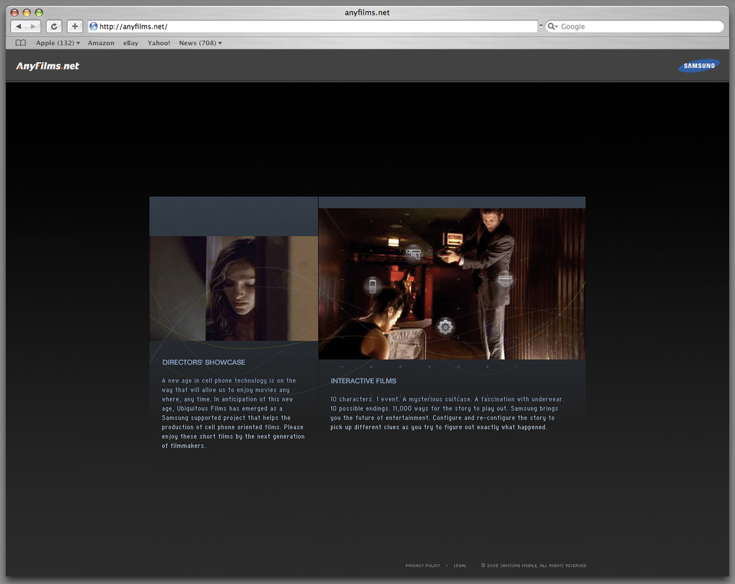Select the gear clue icon

[x=445, y=327]
